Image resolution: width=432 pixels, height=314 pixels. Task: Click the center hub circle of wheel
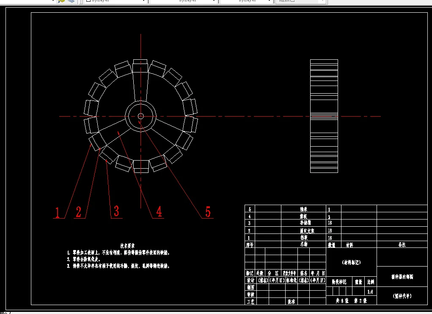pyautogui.click(x=141, y=116)
